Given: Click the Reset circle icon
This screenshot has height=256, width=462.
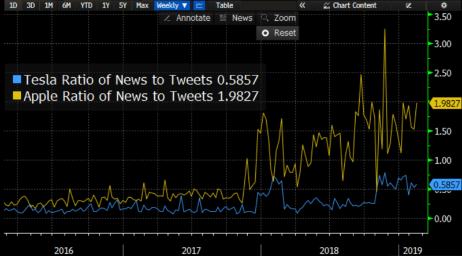Looking at the screenshot, I should point(265,33).
